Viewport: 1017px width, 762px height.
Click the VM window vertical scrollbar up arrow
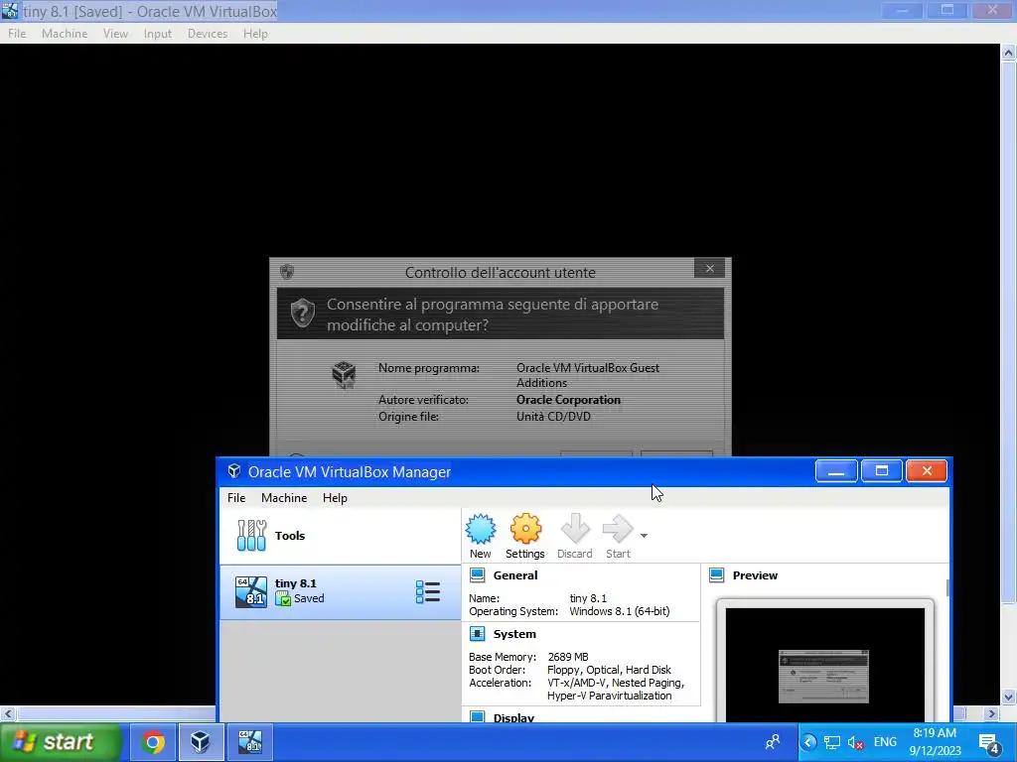point(1009,54)
